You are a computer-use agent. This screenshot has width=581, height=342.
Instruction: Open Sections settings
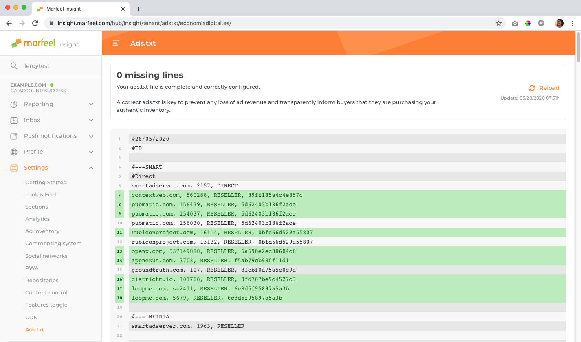37,207
